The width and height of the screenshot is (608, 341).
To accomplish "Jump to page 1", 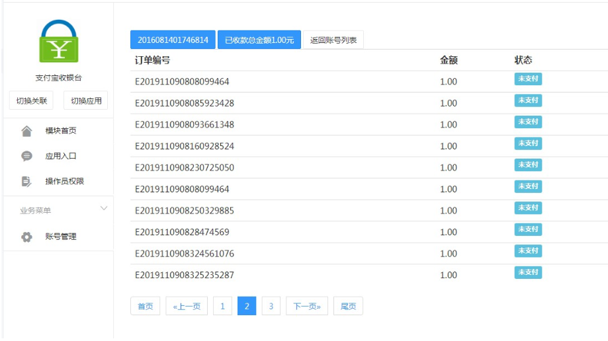I will tap(222, 306).
